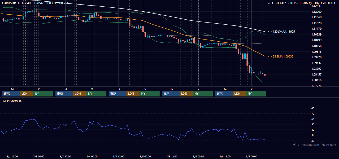Click the 2015-03-02～2015-03-06 EUR/USD (H1) header
The width and height of the screenshot is (339, 159).
click(x=302, y=3)
